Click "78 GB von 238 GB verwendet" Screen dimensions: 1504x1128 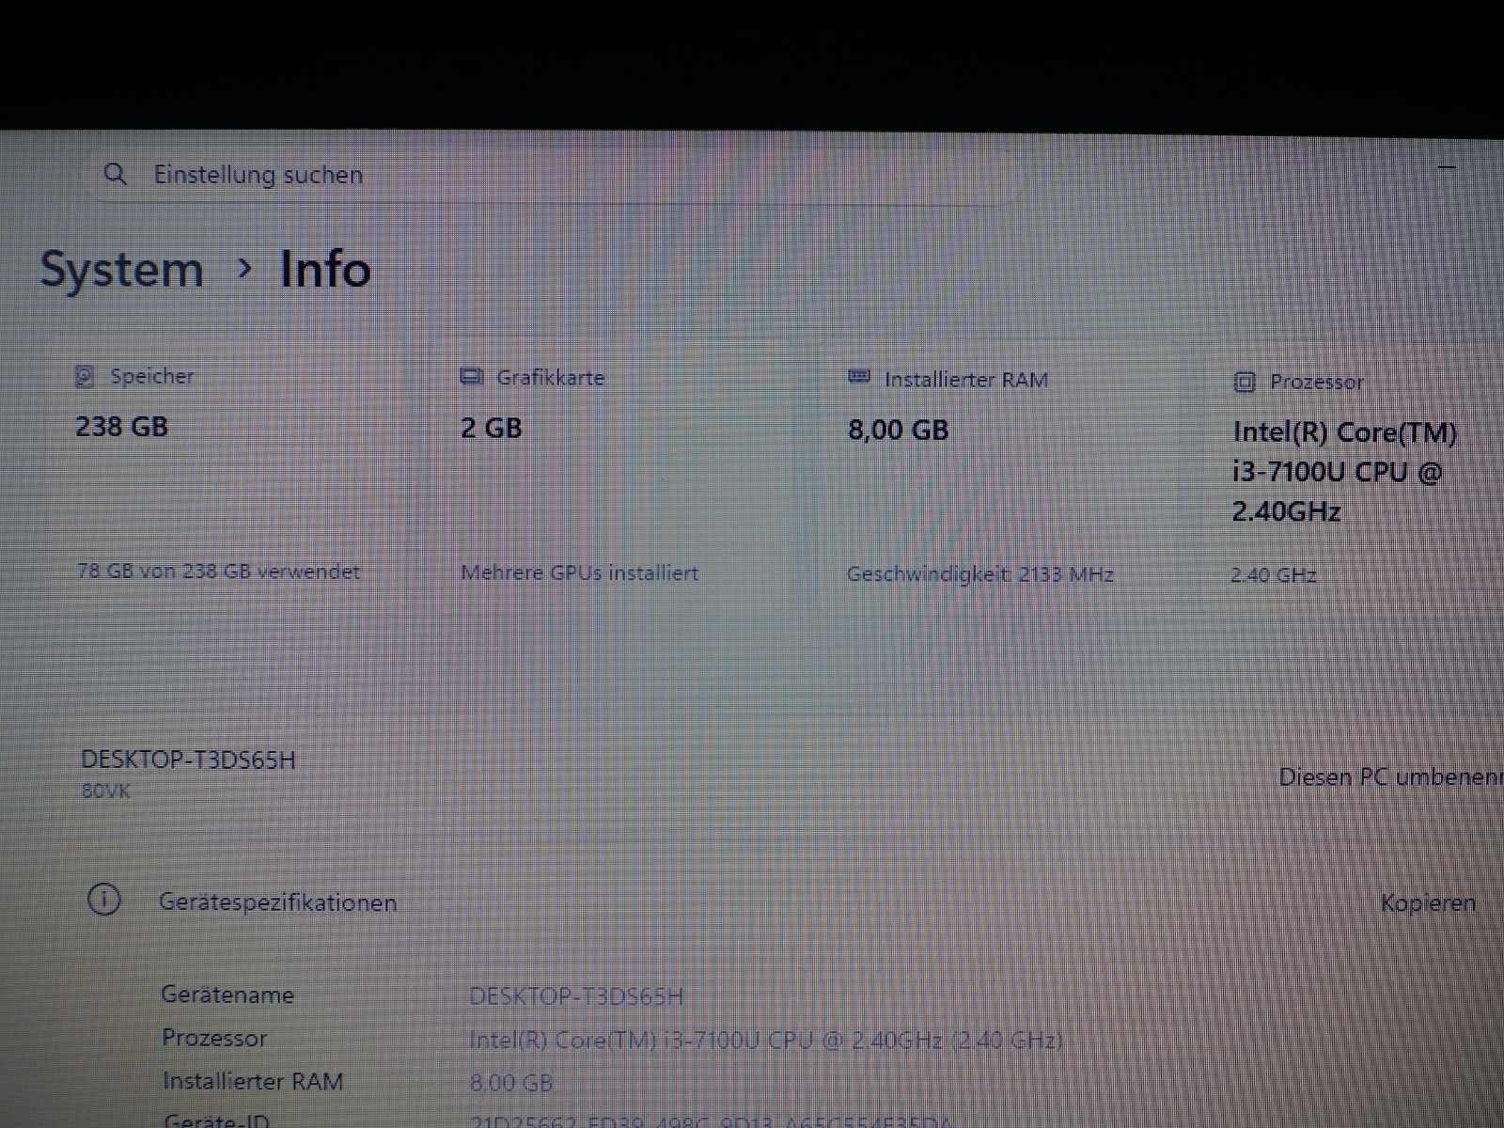[x=218, y=572]
